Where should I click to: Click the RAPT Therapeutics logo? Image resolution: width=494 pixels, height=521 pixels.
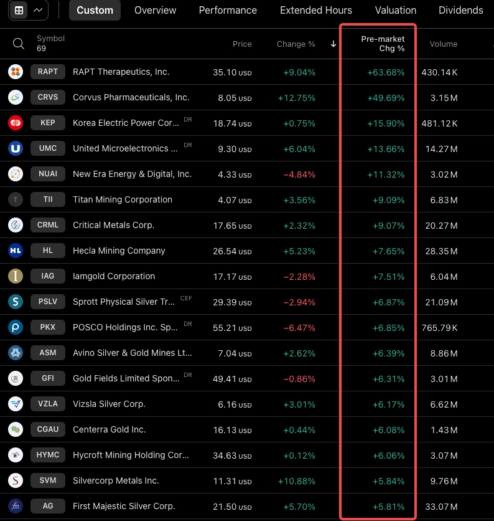16,72
